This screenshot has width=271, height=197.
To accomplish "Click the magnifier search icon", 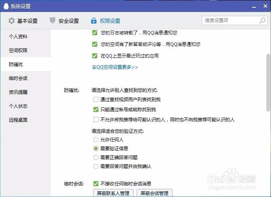I will tap(263, 20).
